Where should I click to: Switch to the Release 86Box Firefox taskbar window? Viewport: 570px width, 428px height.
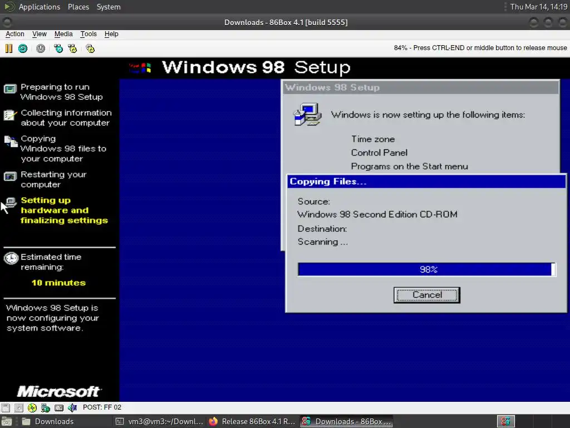pyautogui.click(x=252, y=421)
